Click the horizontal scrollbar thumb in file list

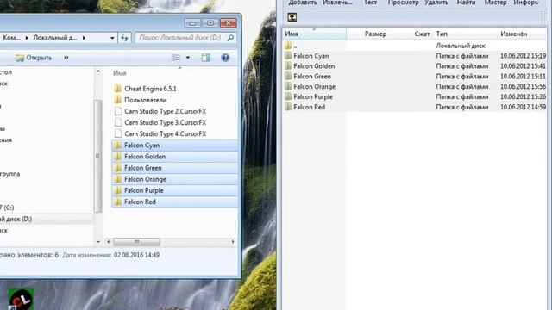tap(136, 242)
